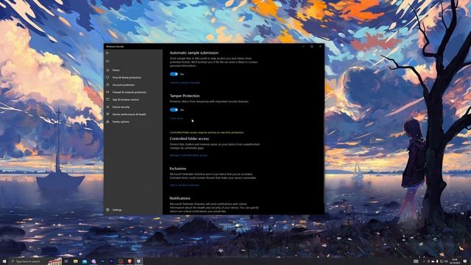Viewport: 471px width, 265px height.
Task: Open Family options in sidebar
Action: tap(121, 121)
